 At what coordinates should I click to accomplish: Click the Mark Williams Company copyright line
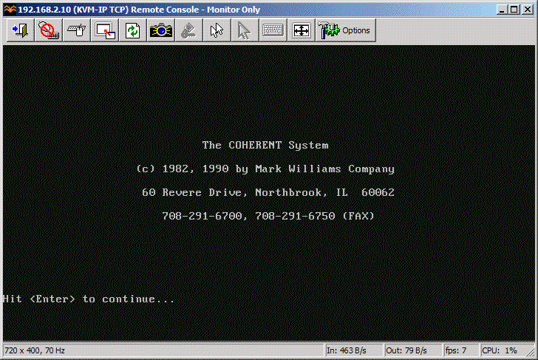click(x=265, y=169)
